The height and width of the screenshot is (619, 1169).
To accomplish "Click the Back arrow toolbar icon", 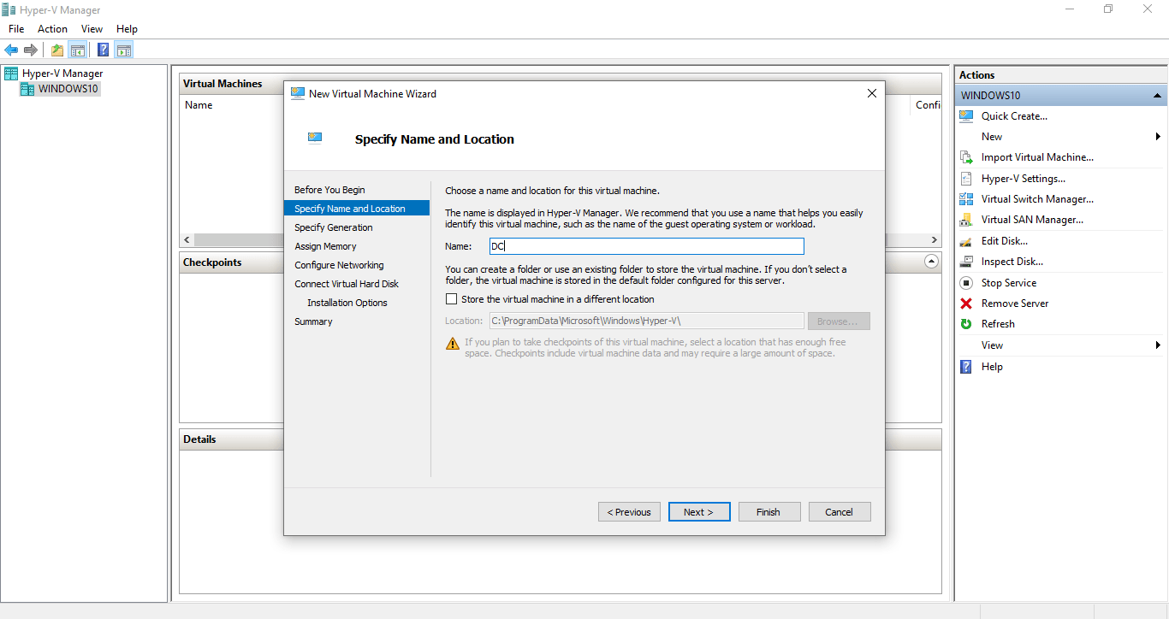I will [x=11, y=50].
